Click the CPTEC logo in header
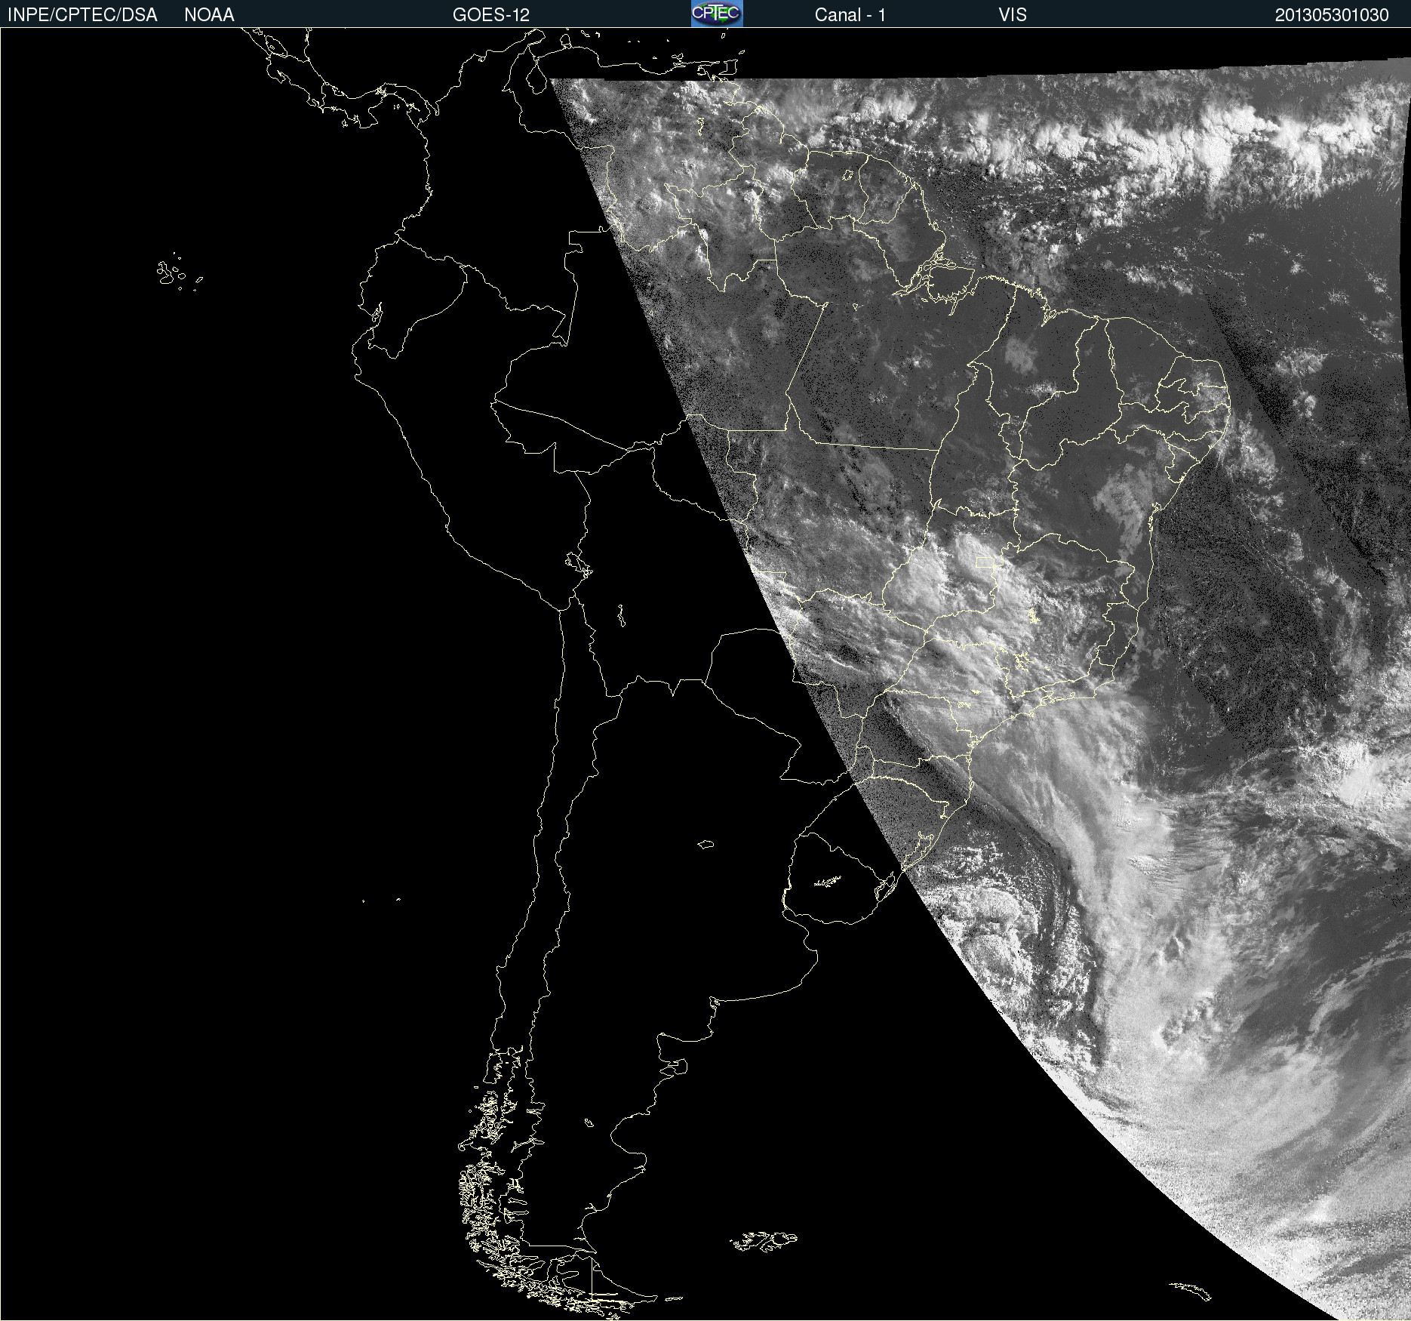The height and width of the screenshot is (1321, 1411). [717, 14]
